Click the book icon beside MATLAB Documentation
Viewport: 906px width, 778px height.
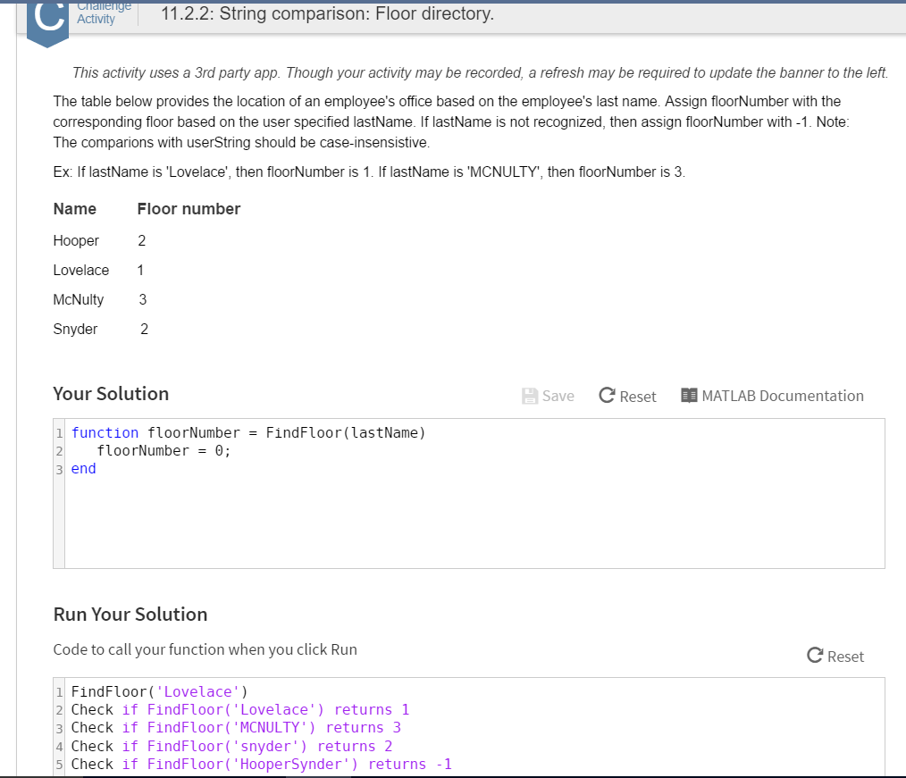[688, 396]
